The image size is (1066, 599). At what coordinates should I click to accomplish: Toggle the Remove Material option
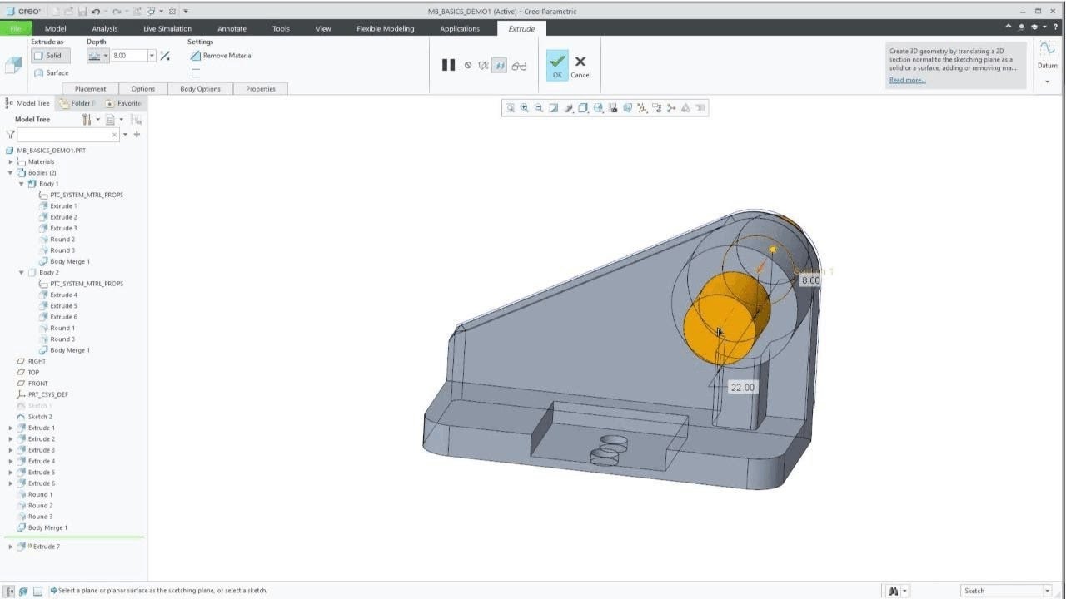222,56
